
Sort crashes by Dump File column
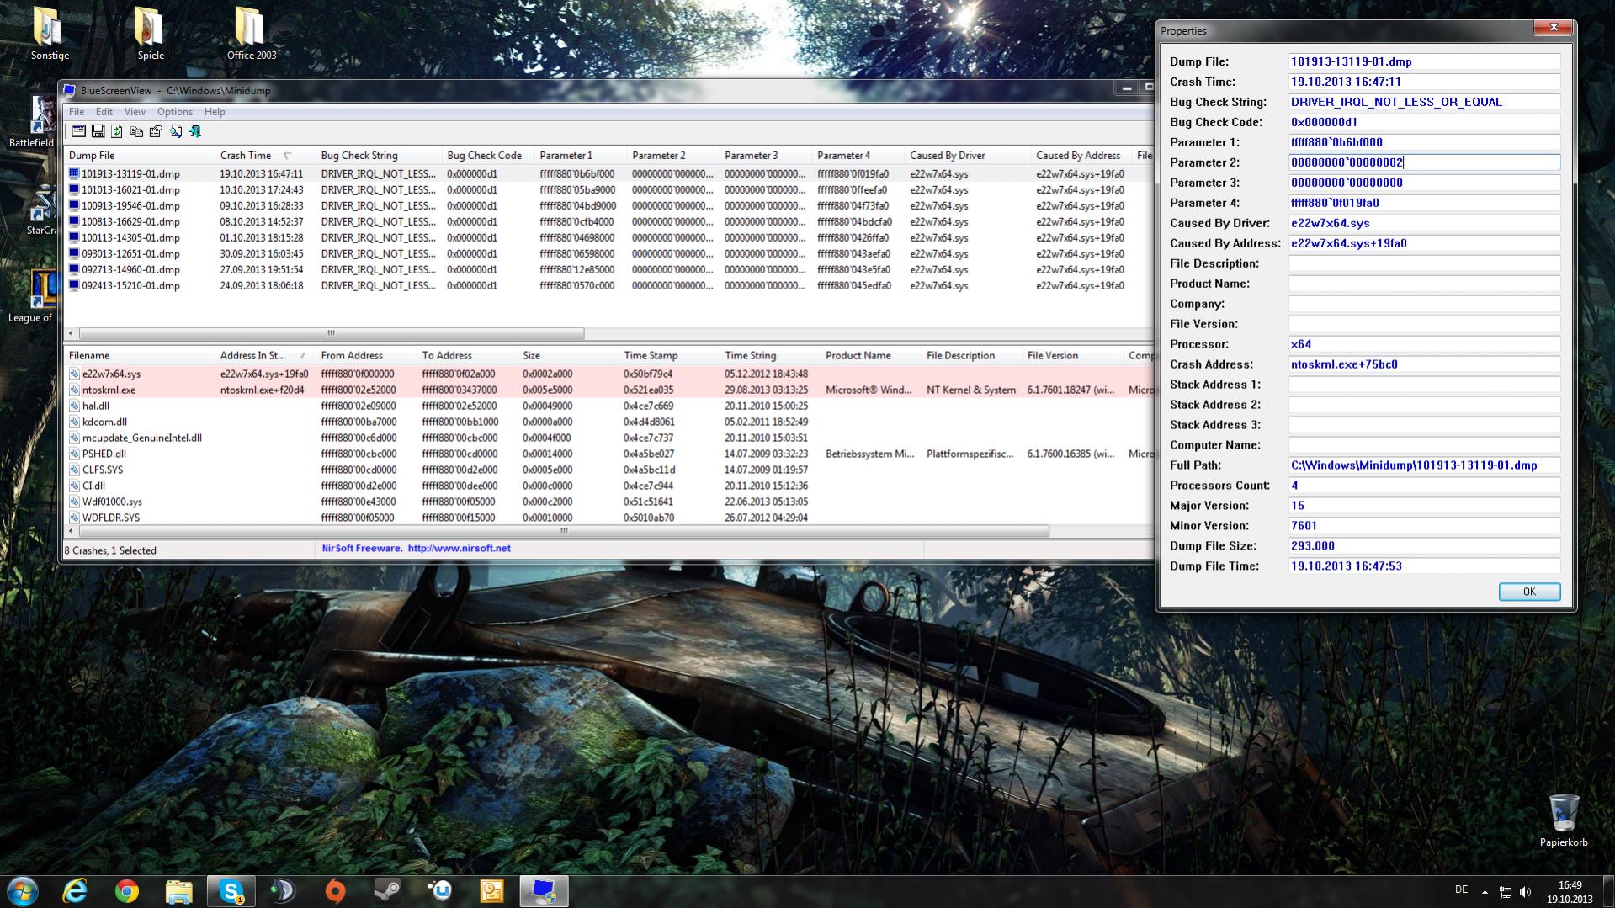coord(140,155)
